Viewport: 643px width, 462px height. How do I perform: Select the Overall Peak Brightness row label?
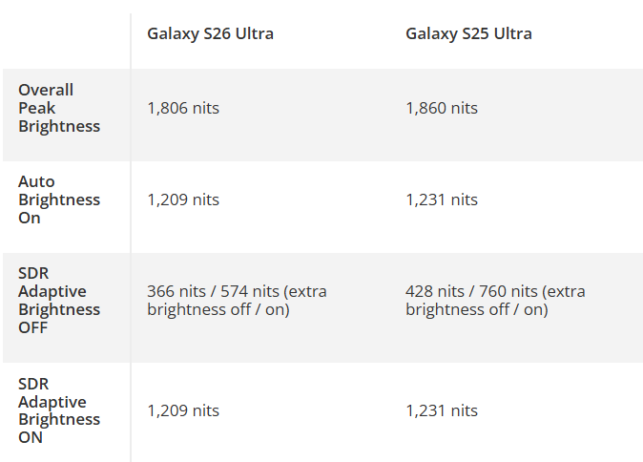tap(59, 108)
